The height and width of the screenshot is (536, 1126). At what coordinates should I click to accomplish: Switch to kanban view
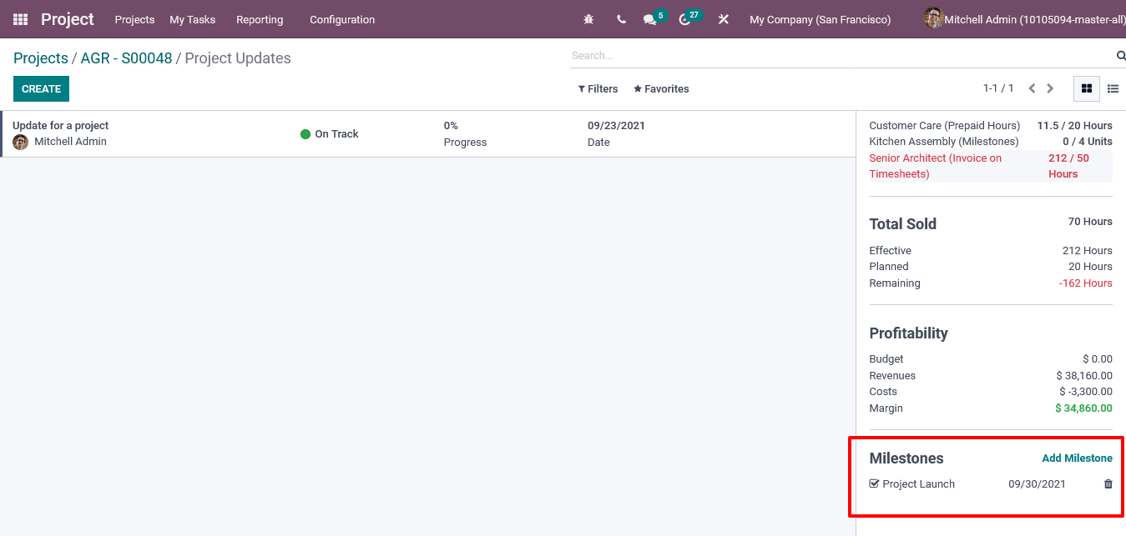tap(1087, 88)
